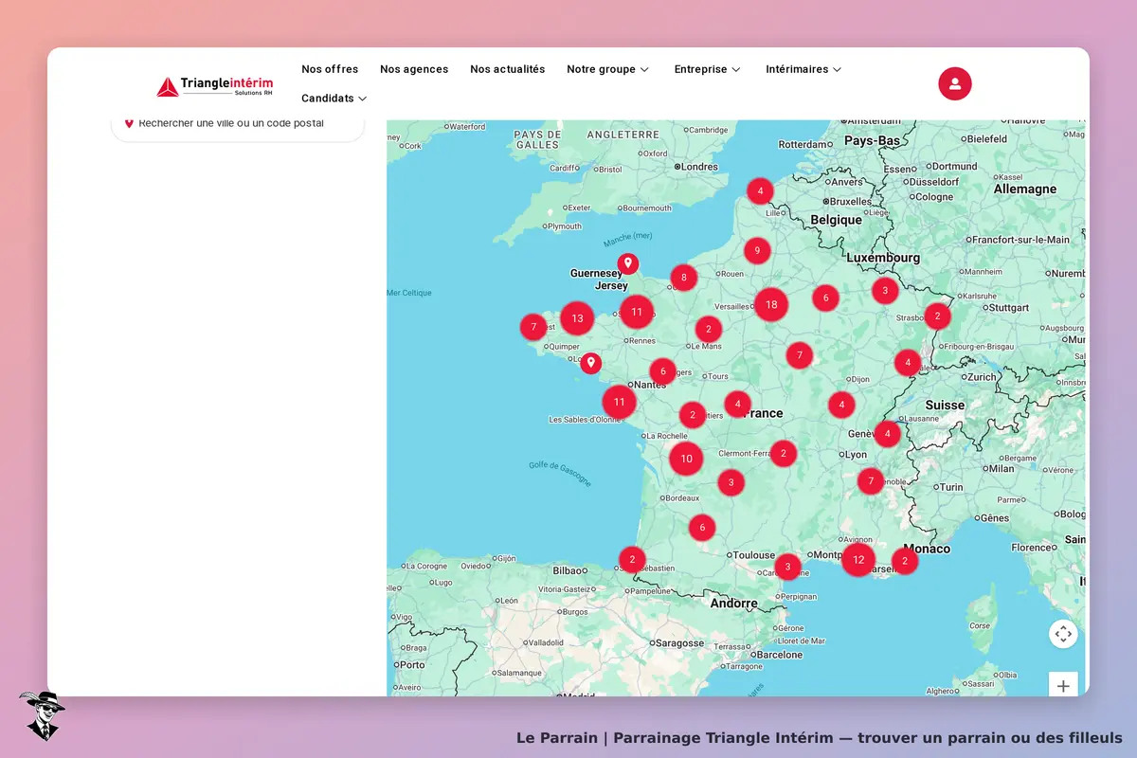Screen dimensions: 1137x758
Task: Select the 9 cluster marker on the map
Action: pyautogui.click(x=757, y=251)
